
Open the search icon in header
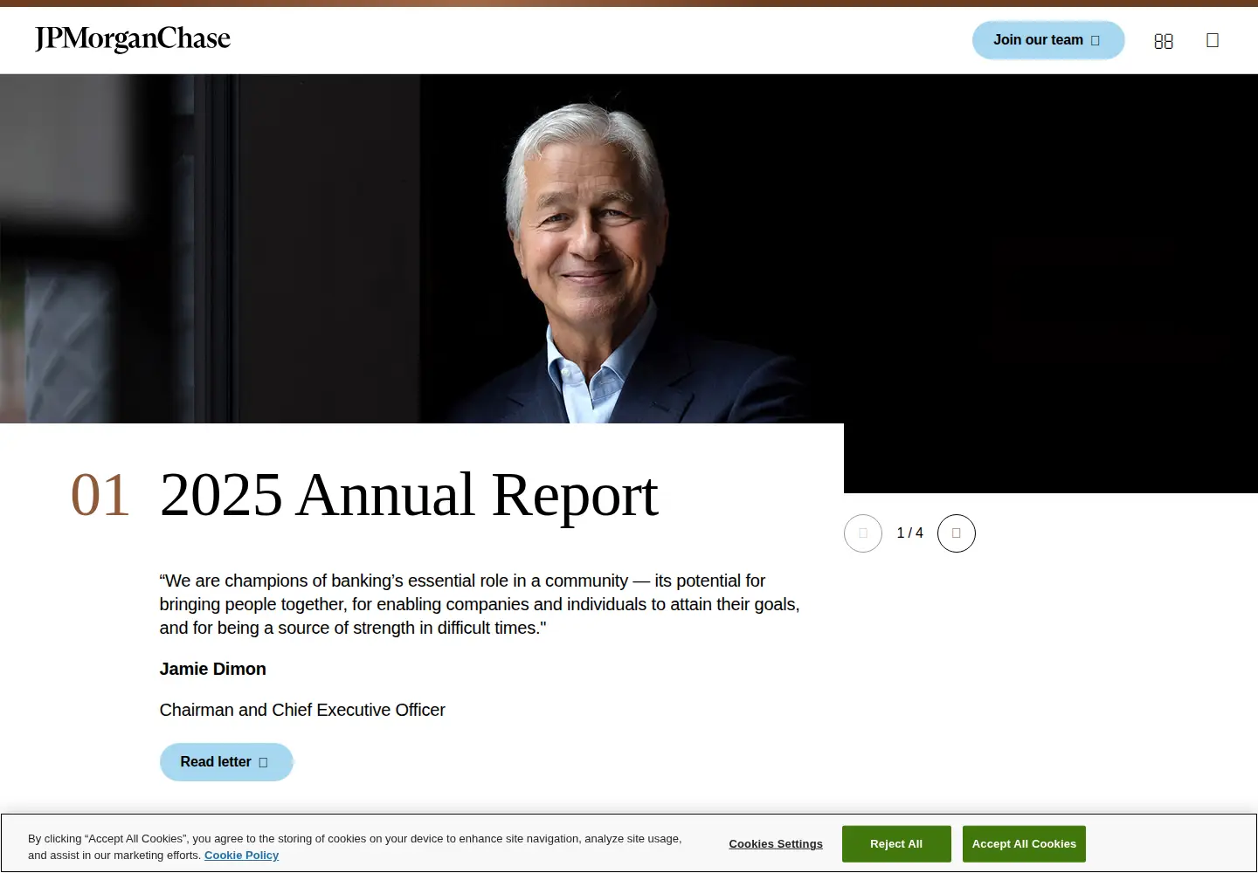pos(1213,40)
